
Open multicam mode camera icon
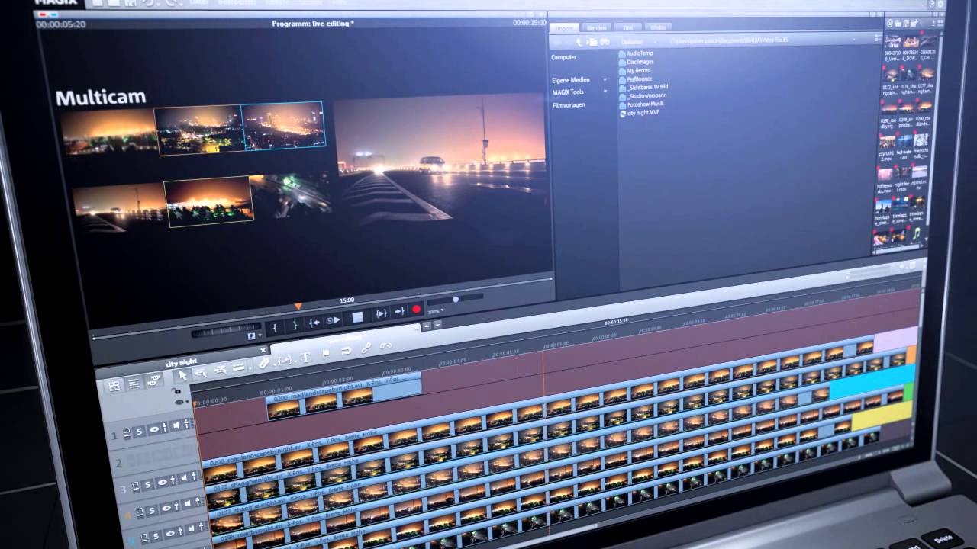coord(153,379)
